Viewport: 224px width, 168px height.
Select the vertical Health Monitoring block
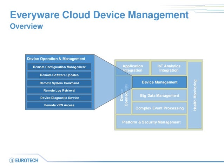[x=195, y=95]
